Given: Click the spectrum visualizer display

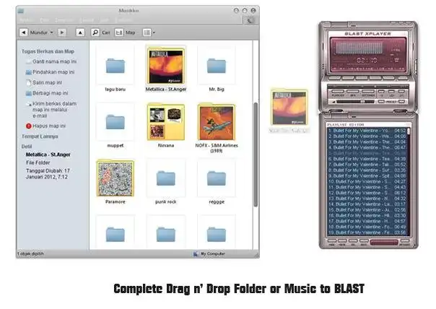Looking at the screenshot, I should (x=359, y=48).
